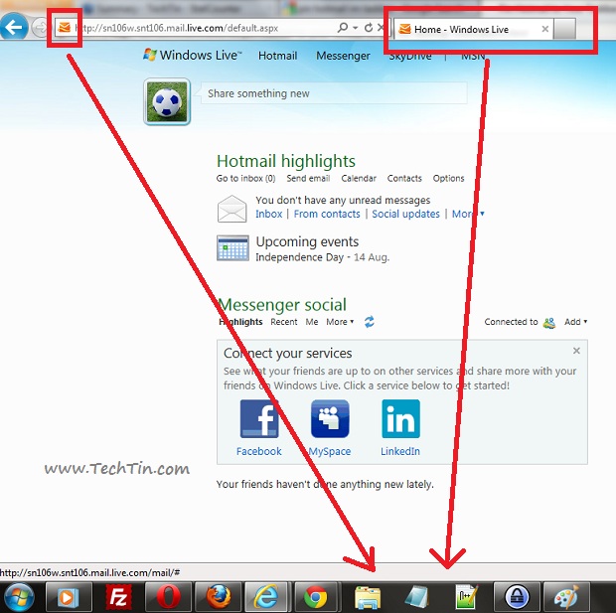Viewport: 616px width, 613px height.
Task: Expand the More dropdown beside Social updates
Action: coord(468,214)
